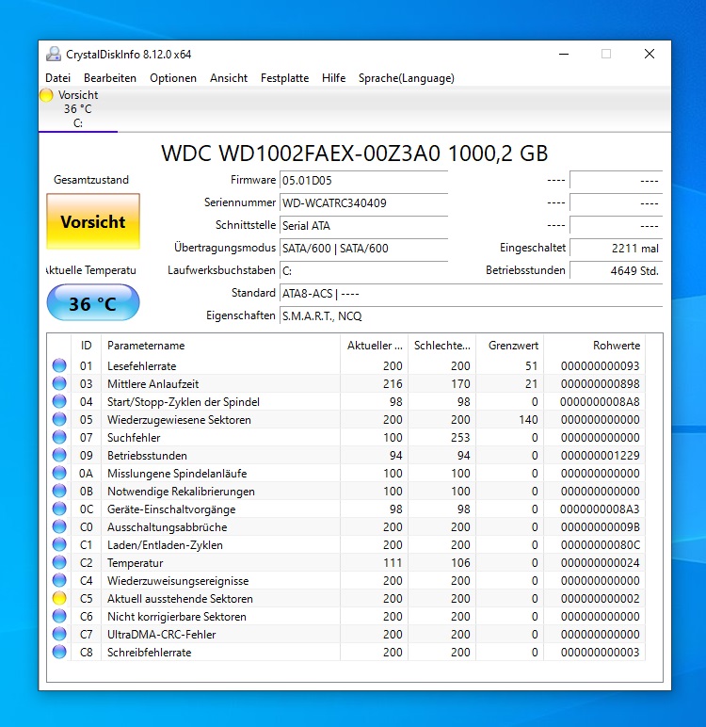
Task: Click raw value 000000000003 for Schreibfehlerrate
Action: point(600,653)
